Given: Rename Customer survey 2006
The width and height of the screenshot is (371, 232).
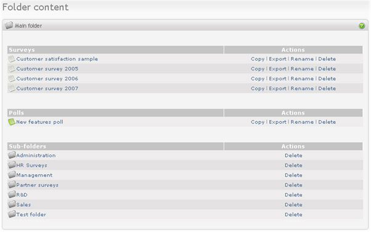Looking at the screenshot, I should [302, 79].
